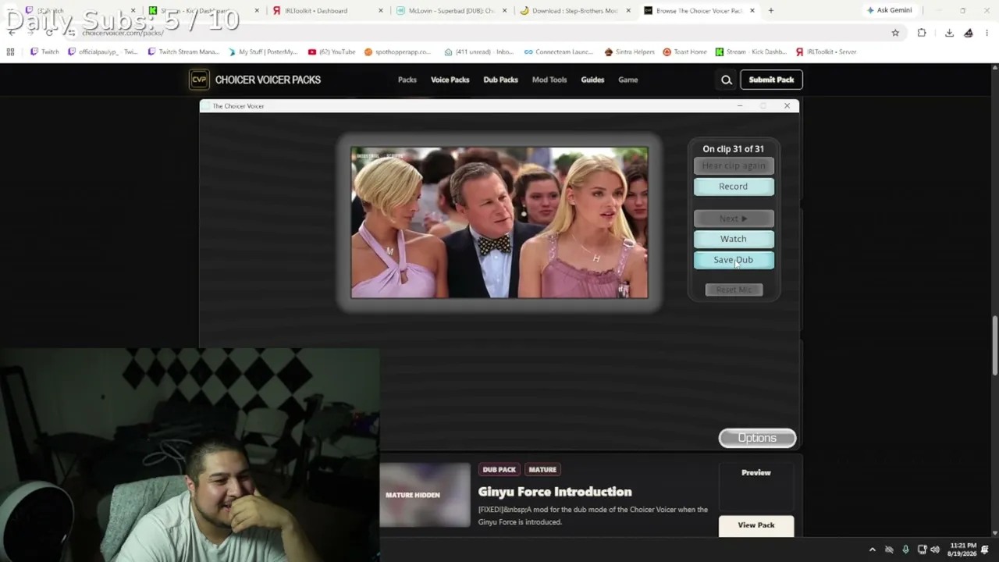Open the officialpaulyp Twitch bookmark
The image size is (999, 562).
102,52
